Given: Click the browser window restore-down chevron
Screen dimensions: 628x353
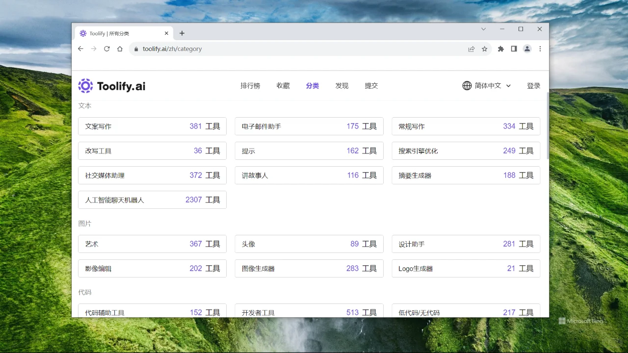Looking at the screenshot, I should tap(484, 29).
